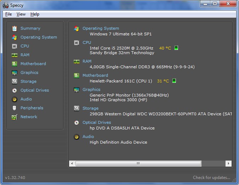239x185 pixels.
Task: Click the horizontal scrollbar right arrow
Action: click(x=228, y=164)
